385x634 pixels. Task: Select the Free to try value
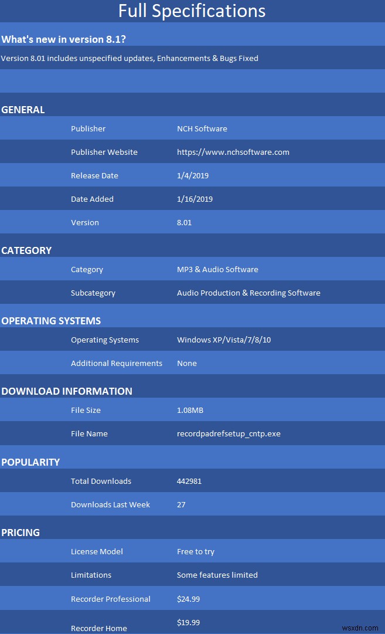click(196, 551)
